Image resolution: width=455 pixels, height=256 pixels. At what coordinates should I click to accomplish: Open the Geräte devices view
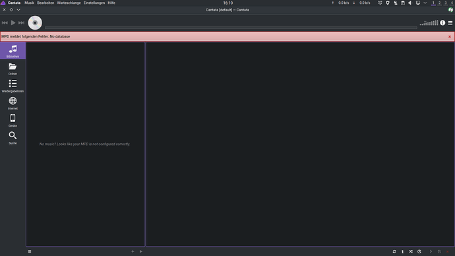(x=13, y=121)
